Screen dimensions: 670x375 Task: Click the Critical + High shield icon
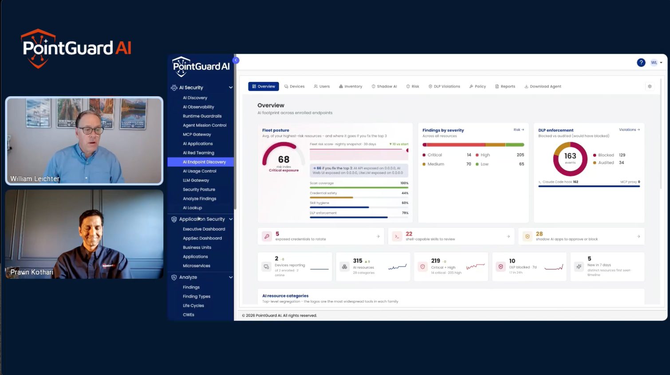pos(422,267)
